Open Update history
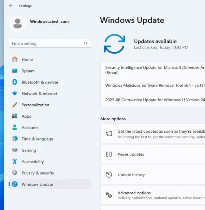Screen dimensions: 205x210 click(x=153, y=175)
